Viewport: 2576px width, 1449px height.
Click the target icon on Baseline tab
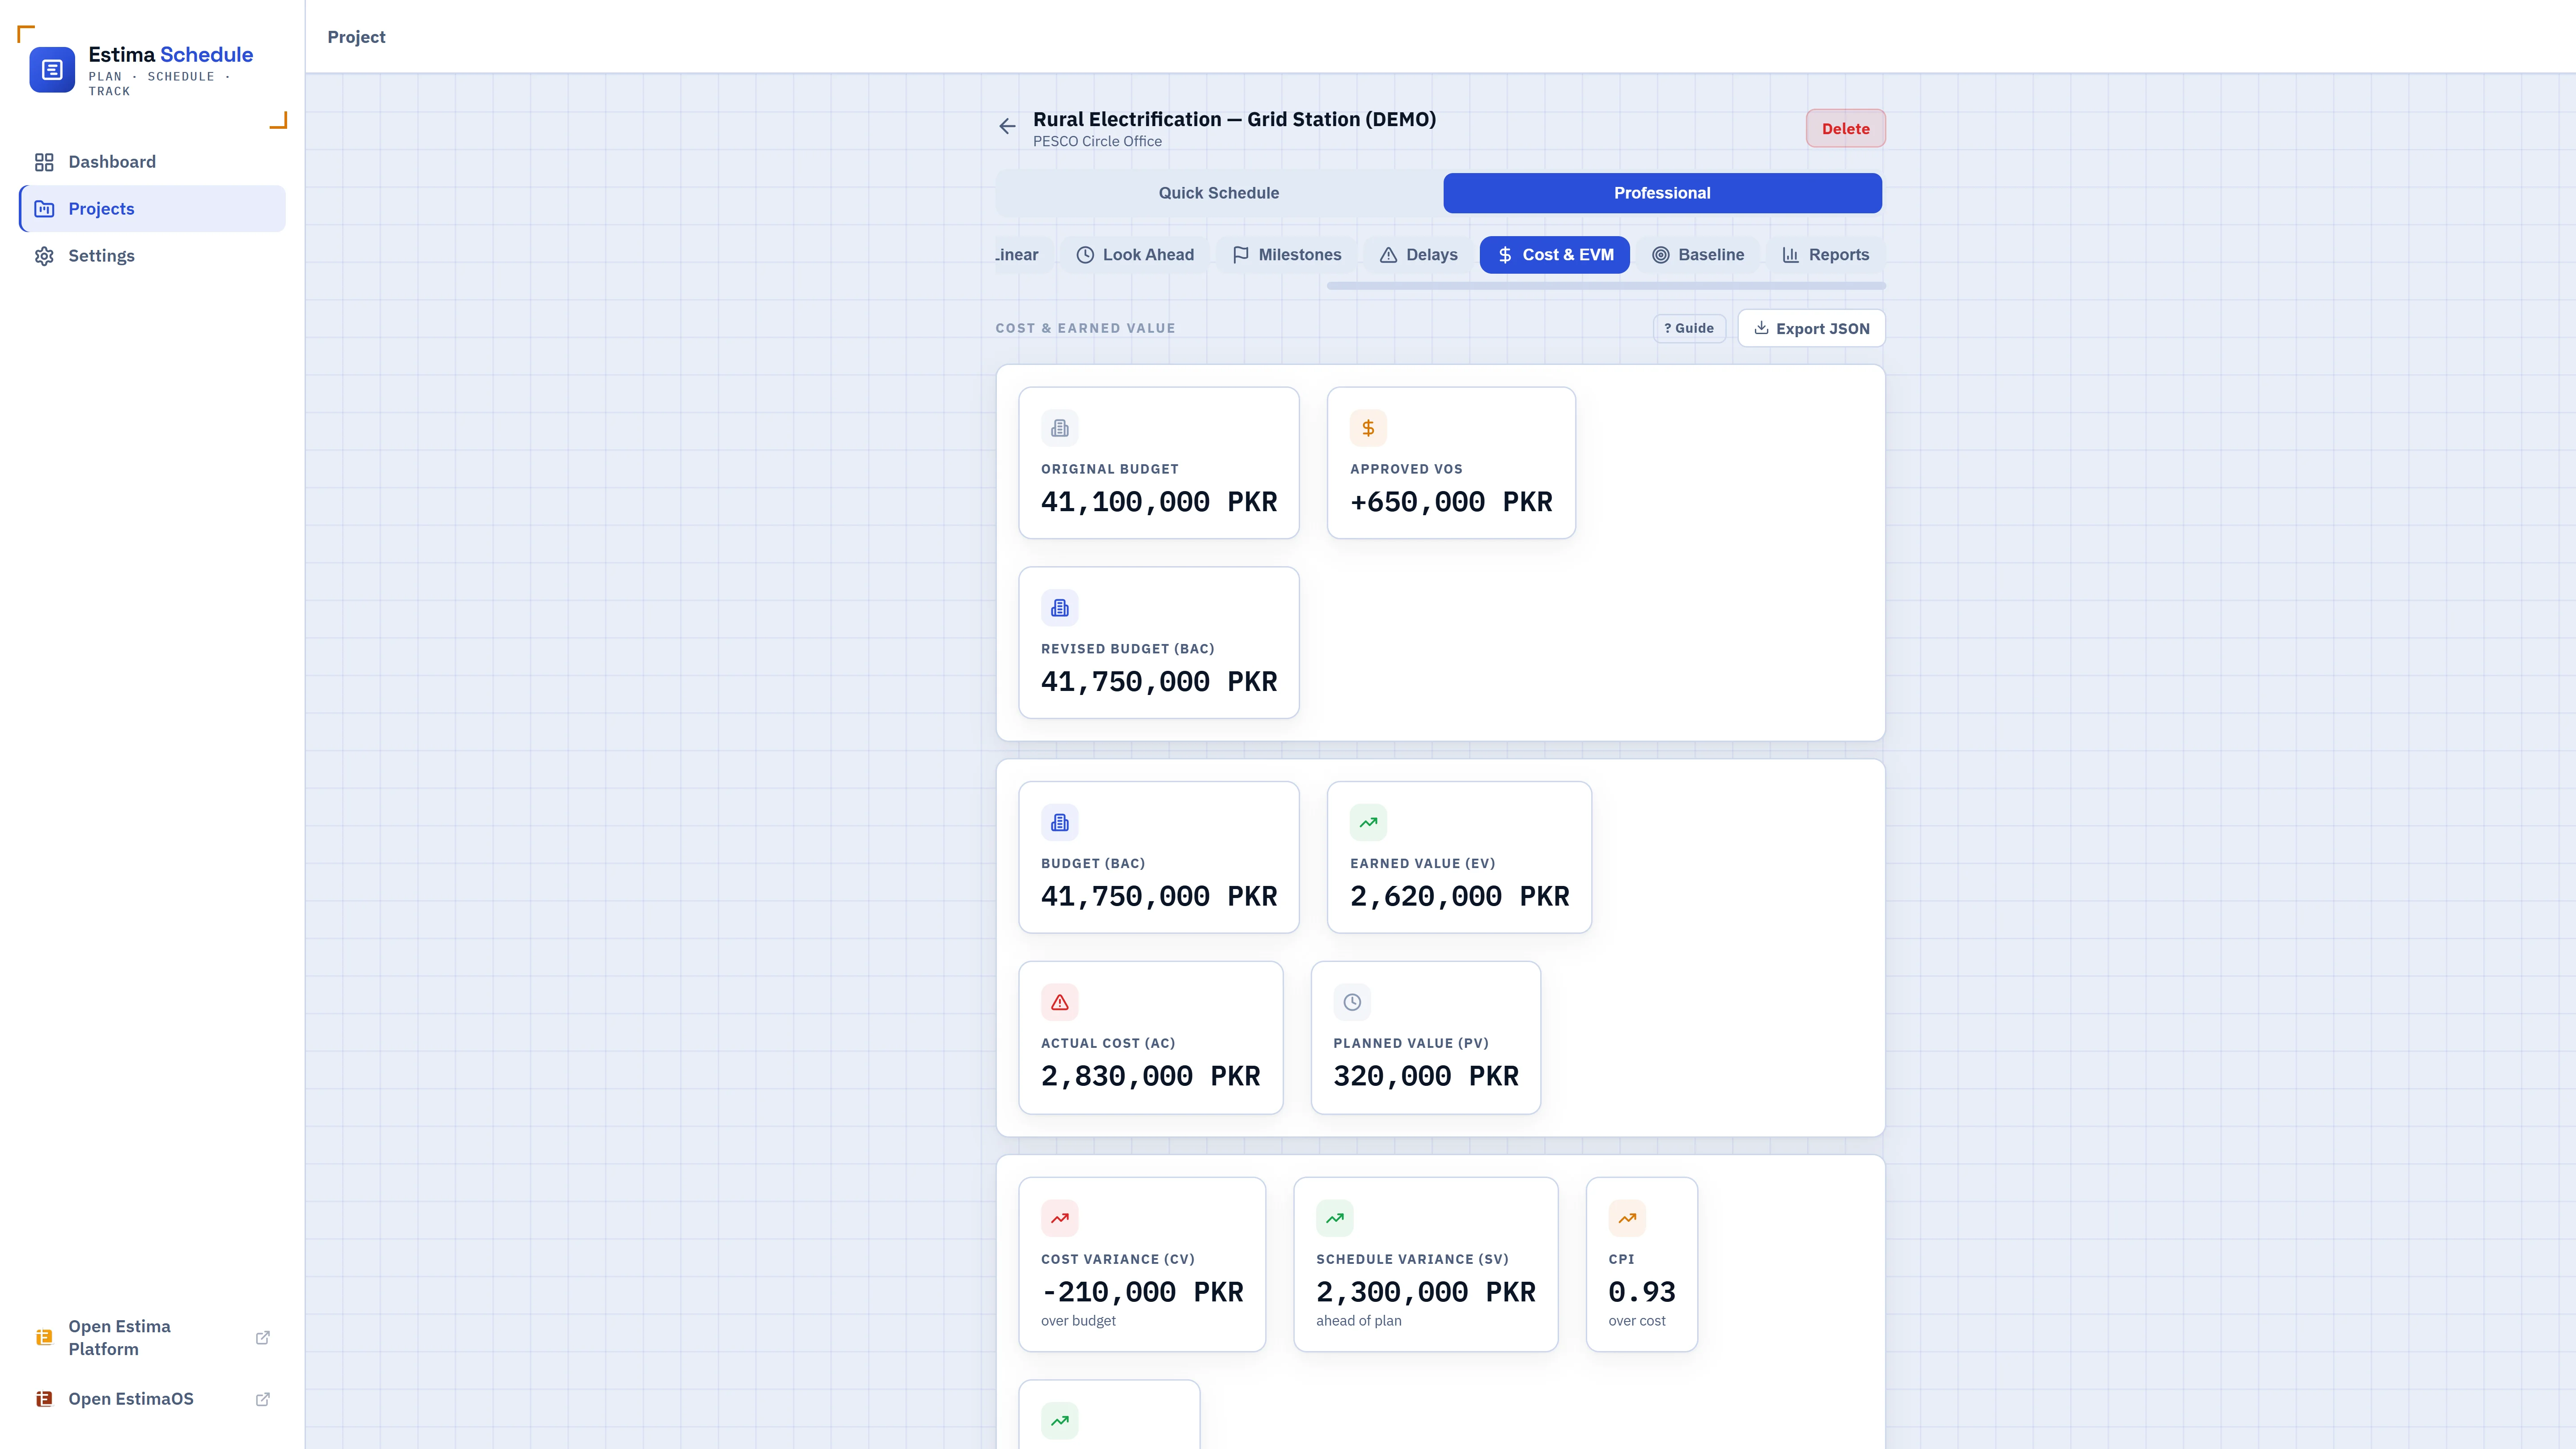[x=1661, y=255]
